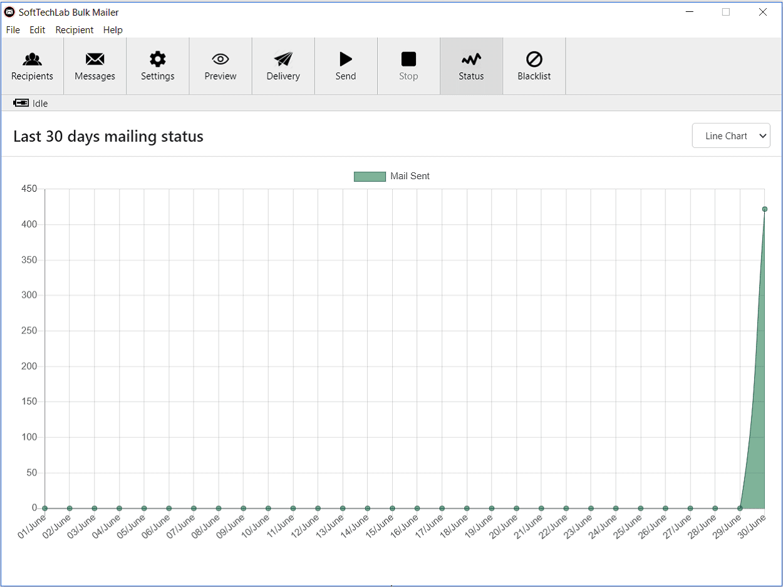Click the 30/June data point
This screenshot has height=587, width=783.
point(765,209)
